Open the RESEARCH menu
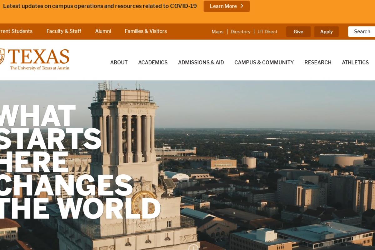This screenshot has height=250, width=375. (x=318, y=62)
